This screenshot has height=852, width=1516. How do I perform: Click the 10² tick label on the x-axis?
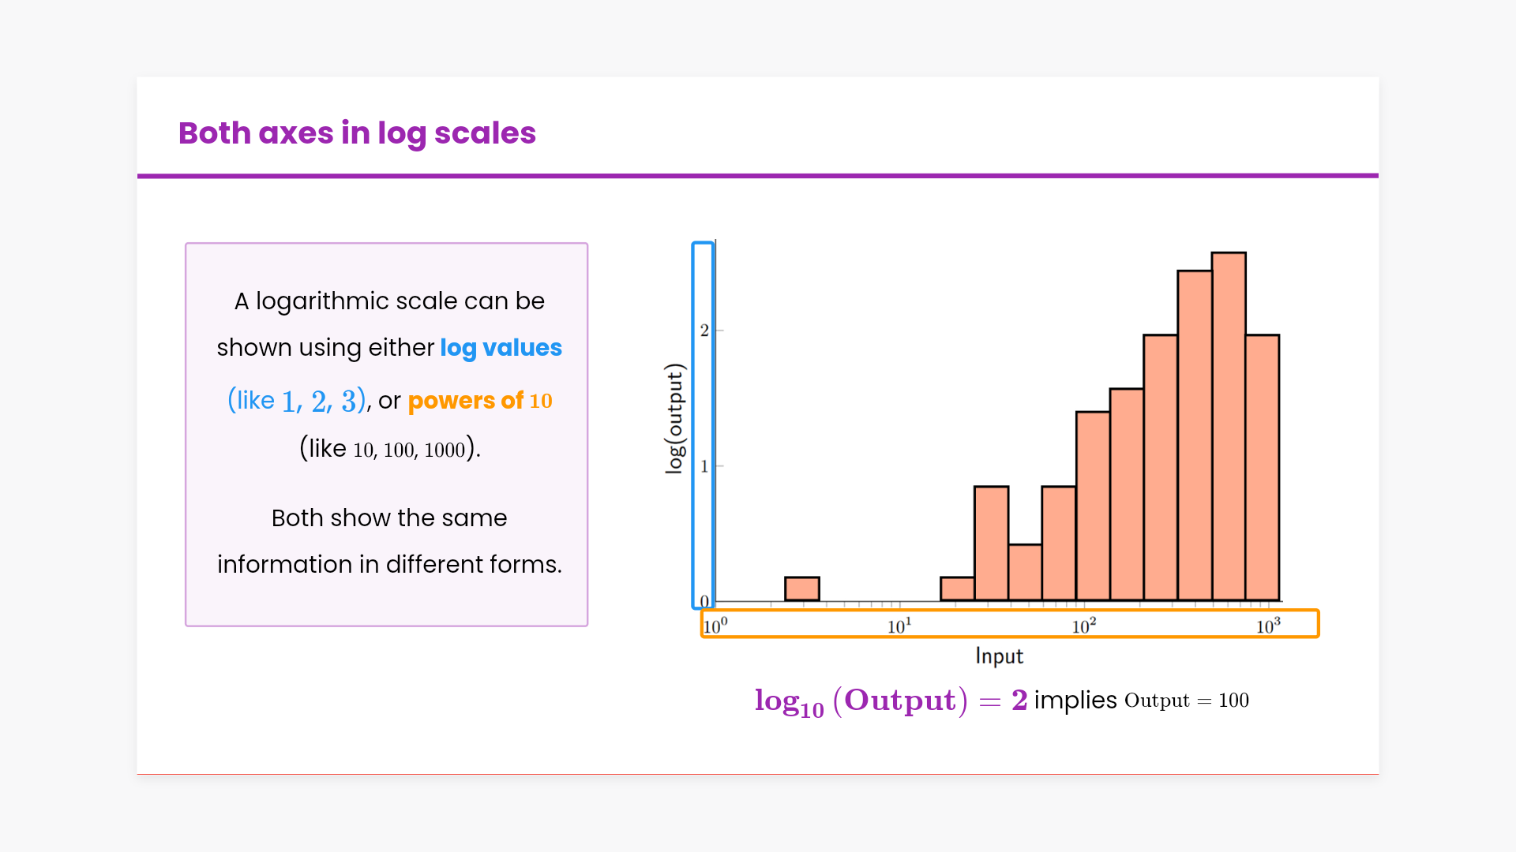click(1083, 626)
